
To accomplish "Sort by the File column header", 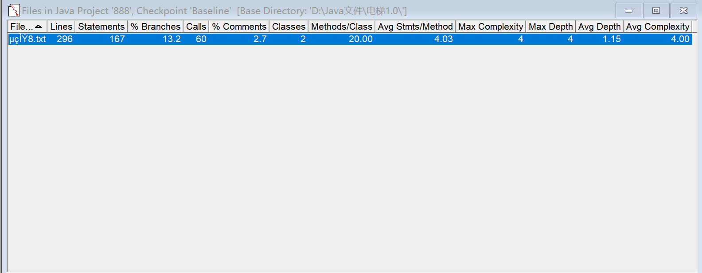I will tap(21, 27).
